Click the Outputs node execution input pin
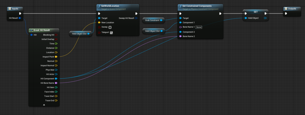Image resolution: width=305 pixels, height=115 pixels. (286, 14)
